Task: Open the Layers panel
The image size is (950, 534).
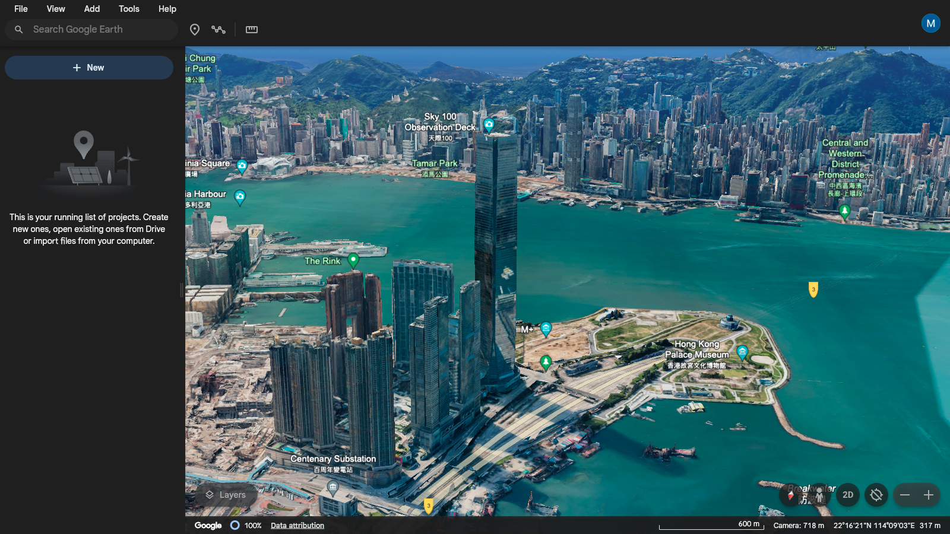Action: (226, 495)
